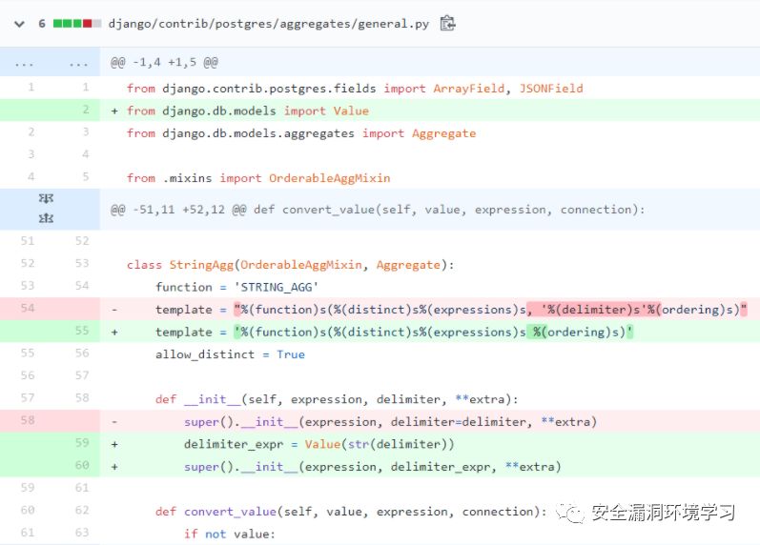
Task: Click the changed lines count 6
Action: (x=42, y=23)
